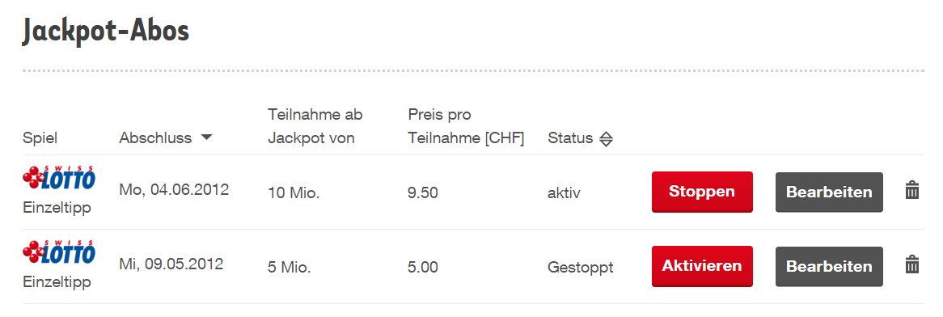The image size is (943, 317).
Task: Stop the active subscription with Stoppen
Action: 702,192
